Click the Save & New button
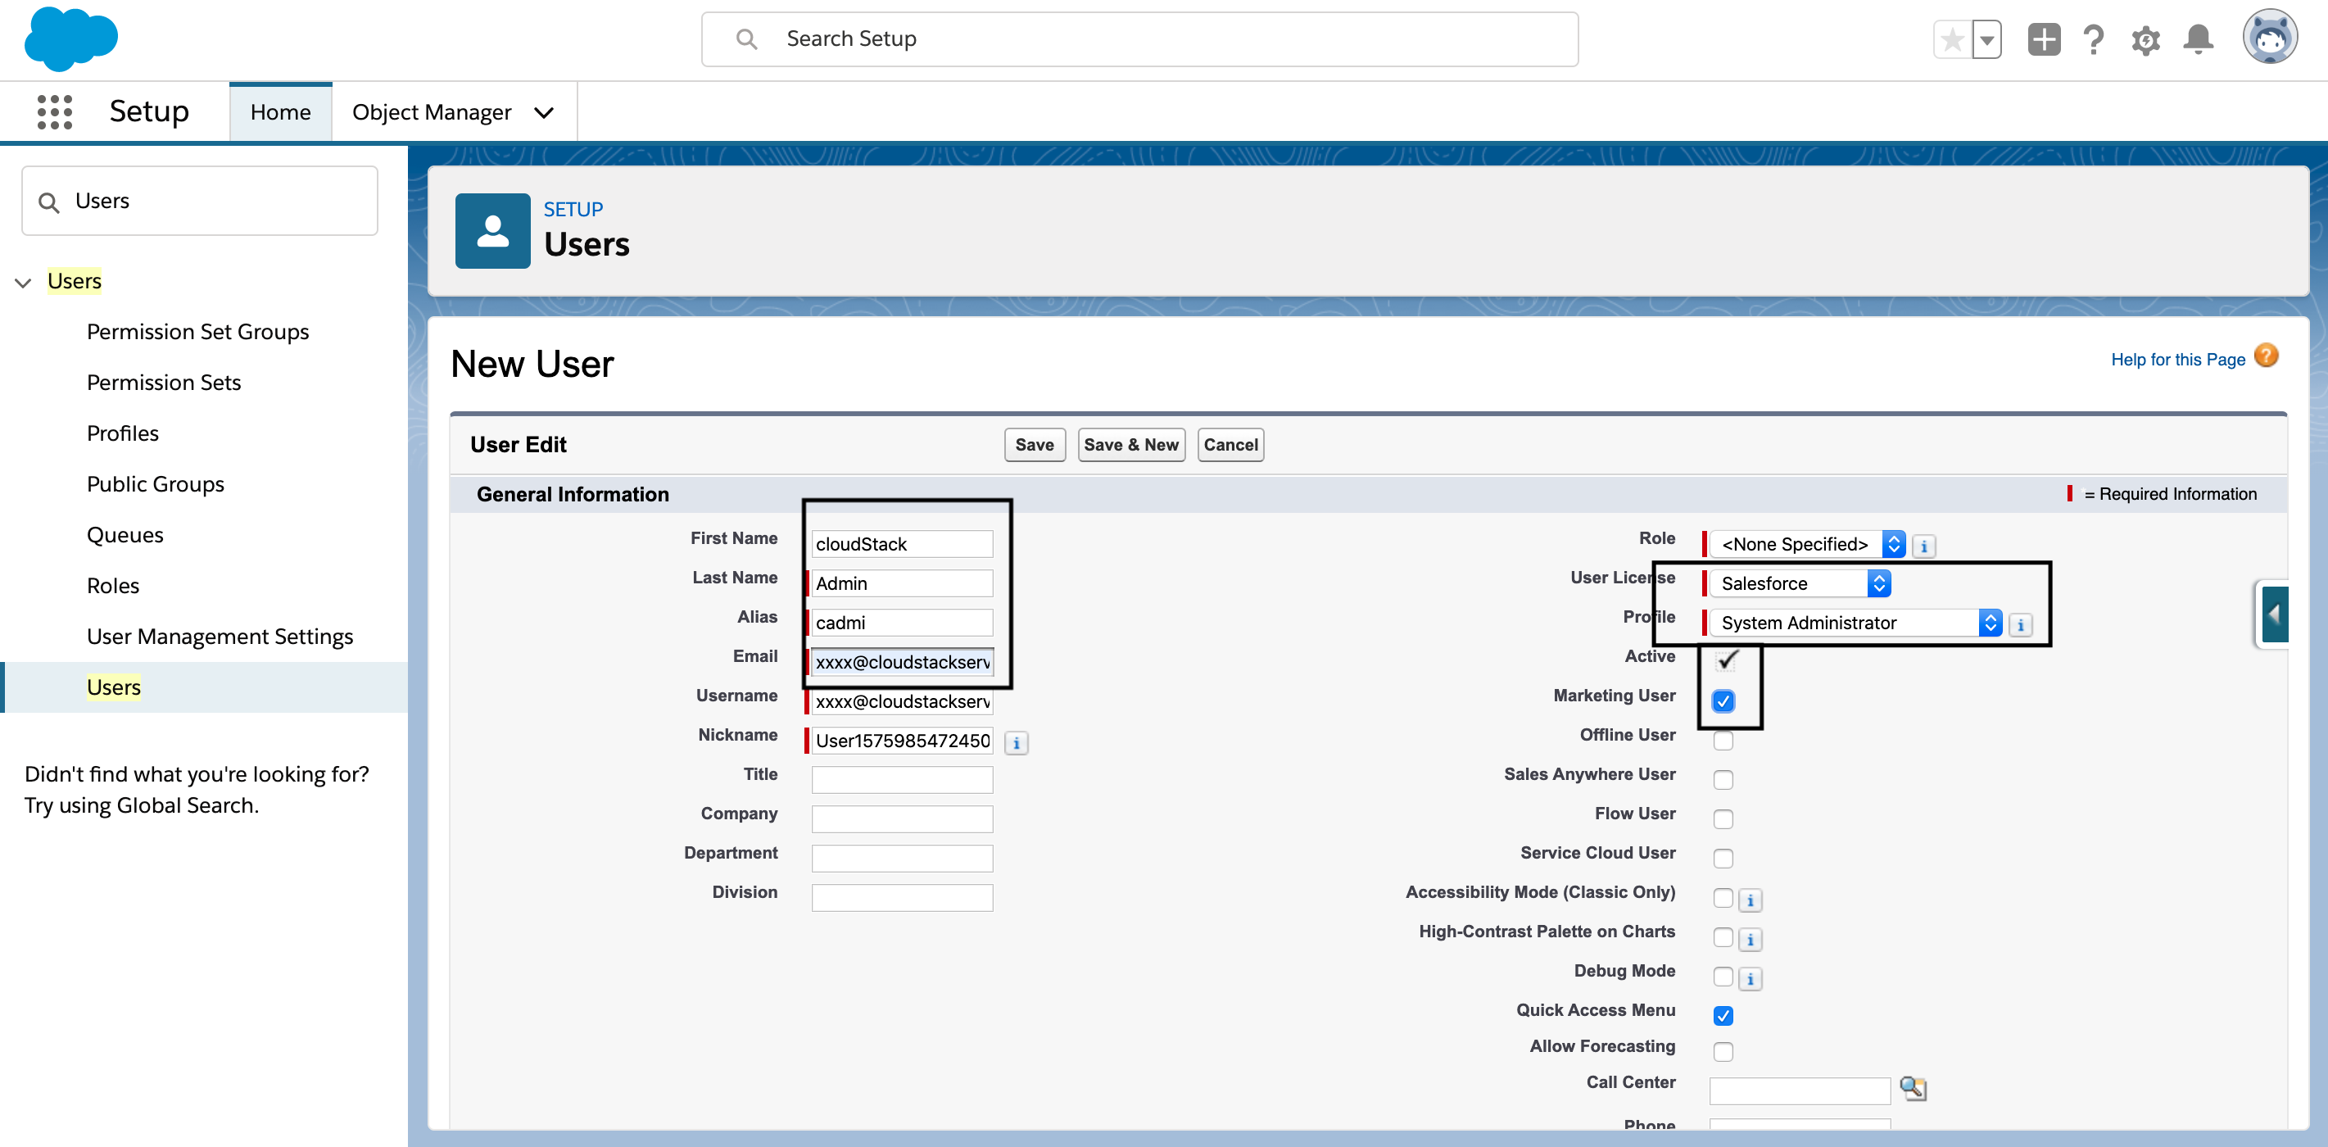 [x=1130, y=445]
